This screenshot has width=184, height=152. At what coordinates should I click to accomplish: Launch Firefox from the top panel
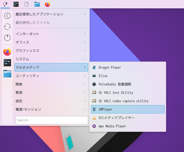[x=48, y=4]
